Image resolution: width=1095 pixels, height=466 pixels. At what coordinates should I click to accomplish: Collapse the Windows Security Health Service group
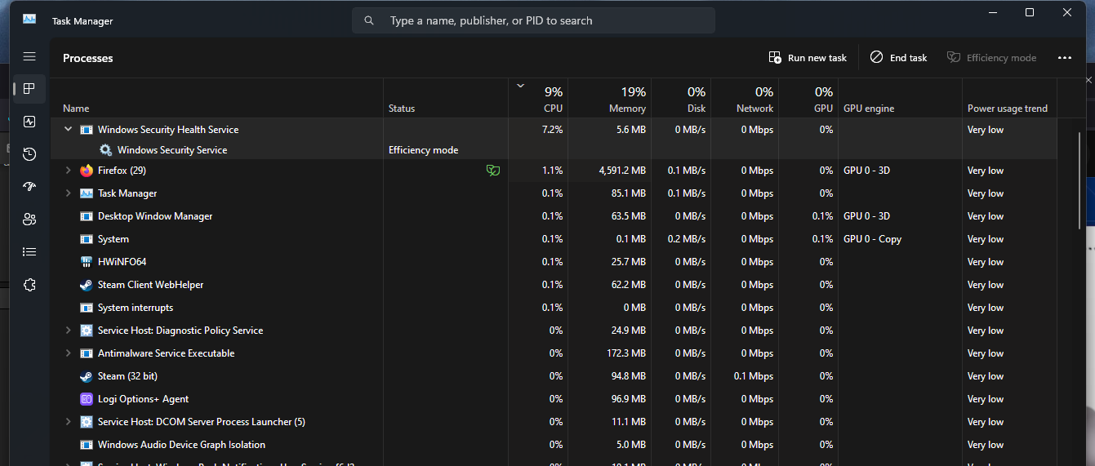[69, 130]
